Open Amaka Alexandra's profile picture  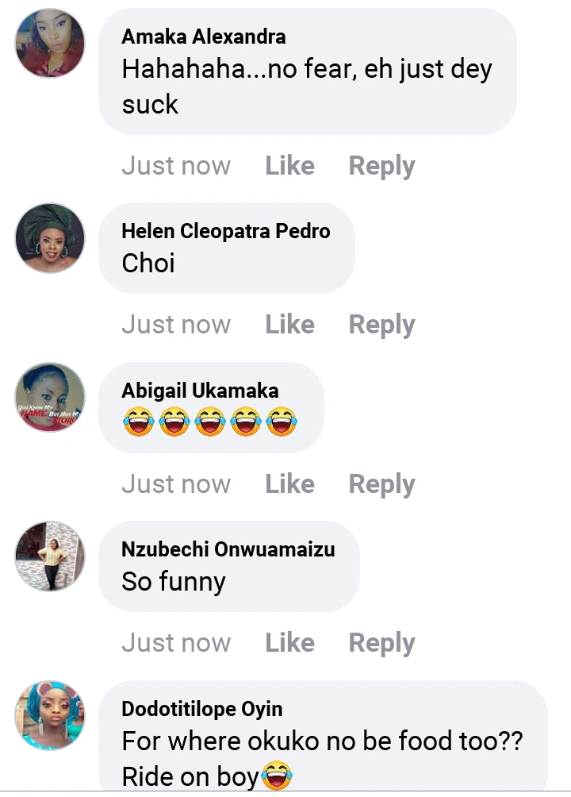(x=50, y=44)
